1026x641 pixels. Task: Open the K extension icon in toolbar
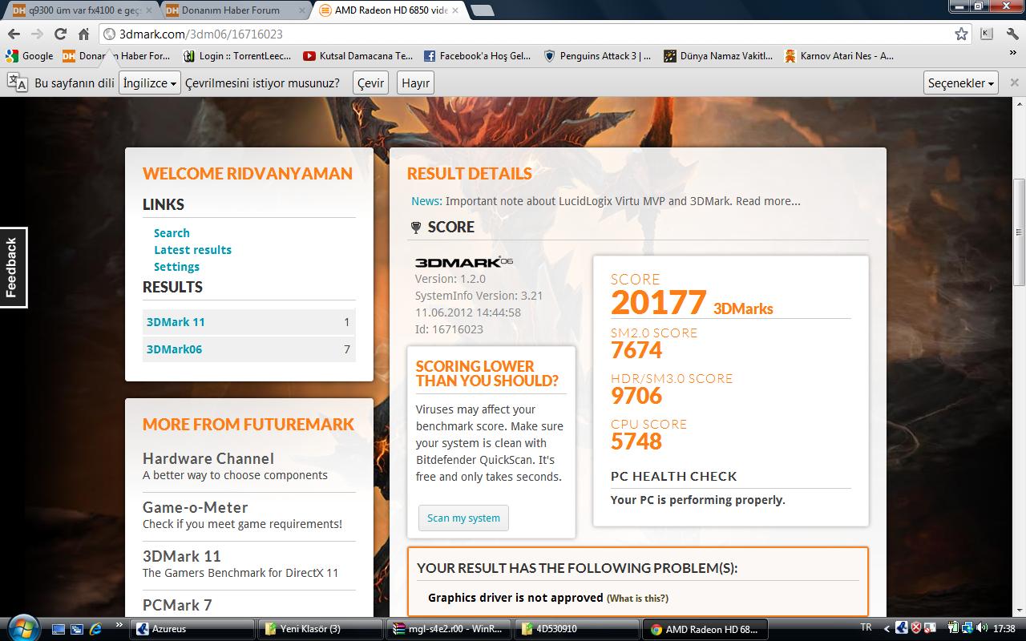(987, 34)
